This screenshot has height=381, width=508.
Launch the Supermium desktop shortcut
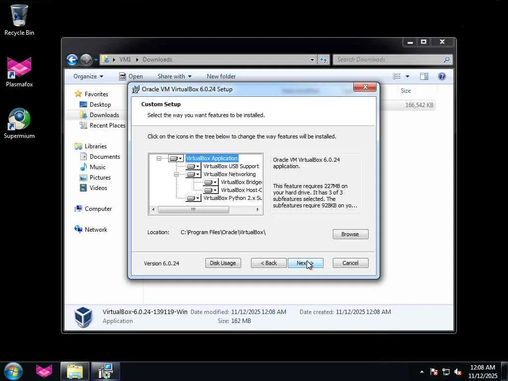19,123
